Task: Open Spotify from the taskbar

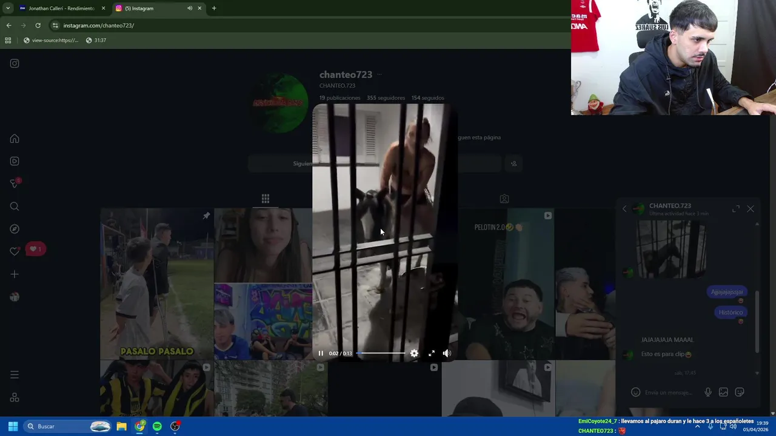Action: pyautogui.click(x=157, y=426)
